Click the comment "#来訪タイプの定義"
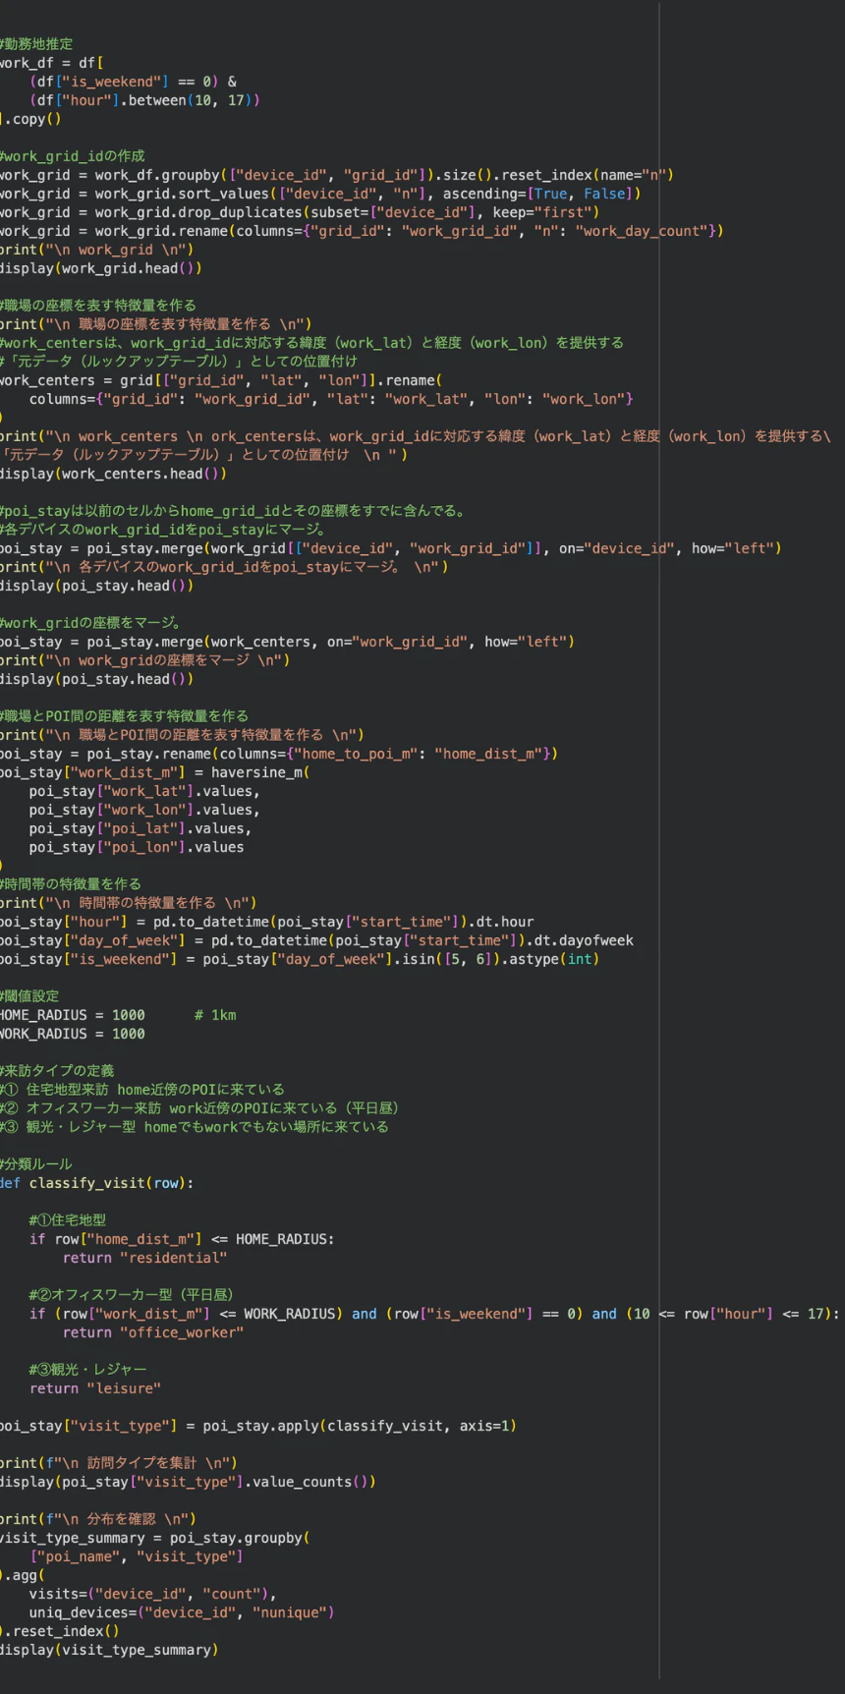The height and width of the screenshot is (1694, 845). pyautogui.click(x=57, y=1071)
